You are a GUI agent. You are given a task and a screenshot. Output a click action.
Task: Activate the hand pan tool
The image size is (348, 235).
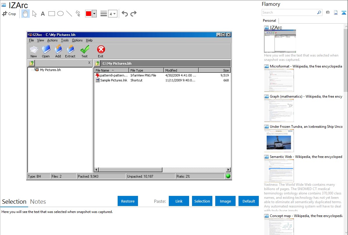click(x=26, y=14)
